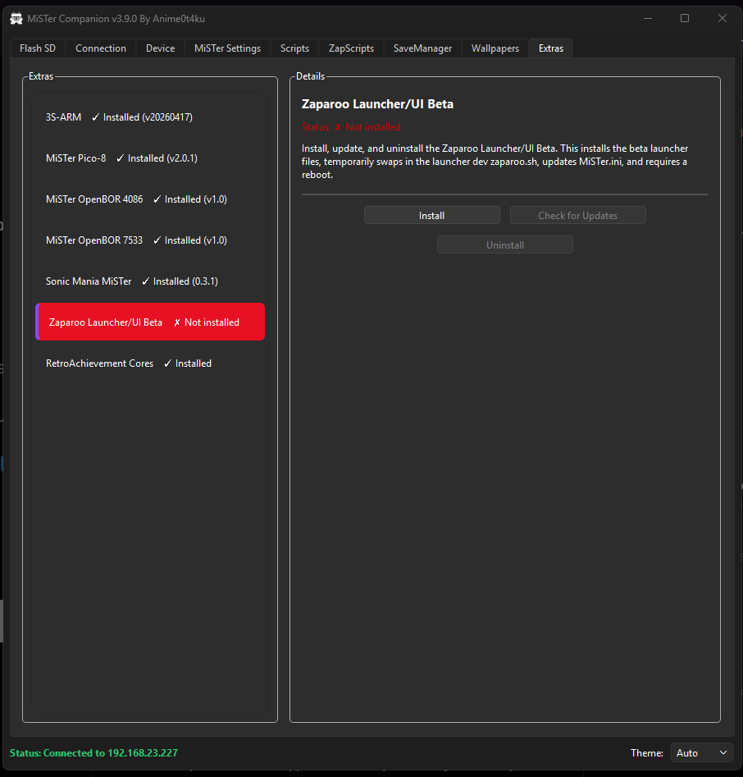Click the red 'Status: Not installed' text in Details

(x=351, y=127)
